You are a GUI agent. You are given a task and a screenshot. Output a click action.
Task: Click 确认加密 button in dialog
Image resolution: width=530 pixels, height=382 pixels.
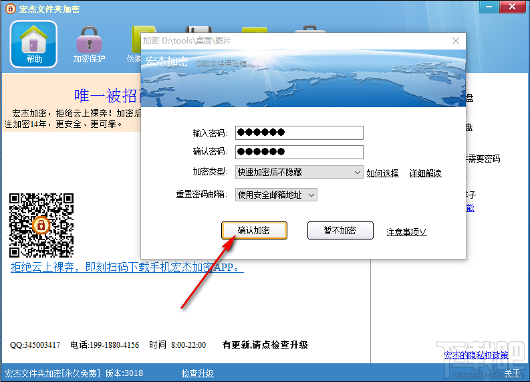point(254,230)
